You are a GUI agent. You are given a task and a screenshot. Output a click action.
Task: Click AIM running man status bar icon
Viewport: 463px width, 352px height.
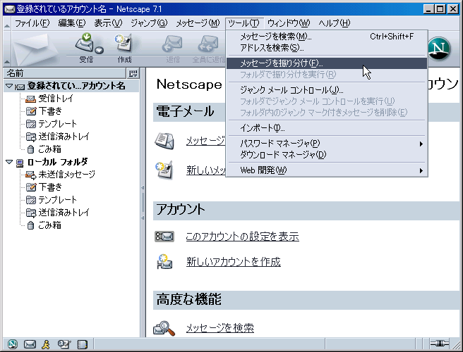click(46, 344)
